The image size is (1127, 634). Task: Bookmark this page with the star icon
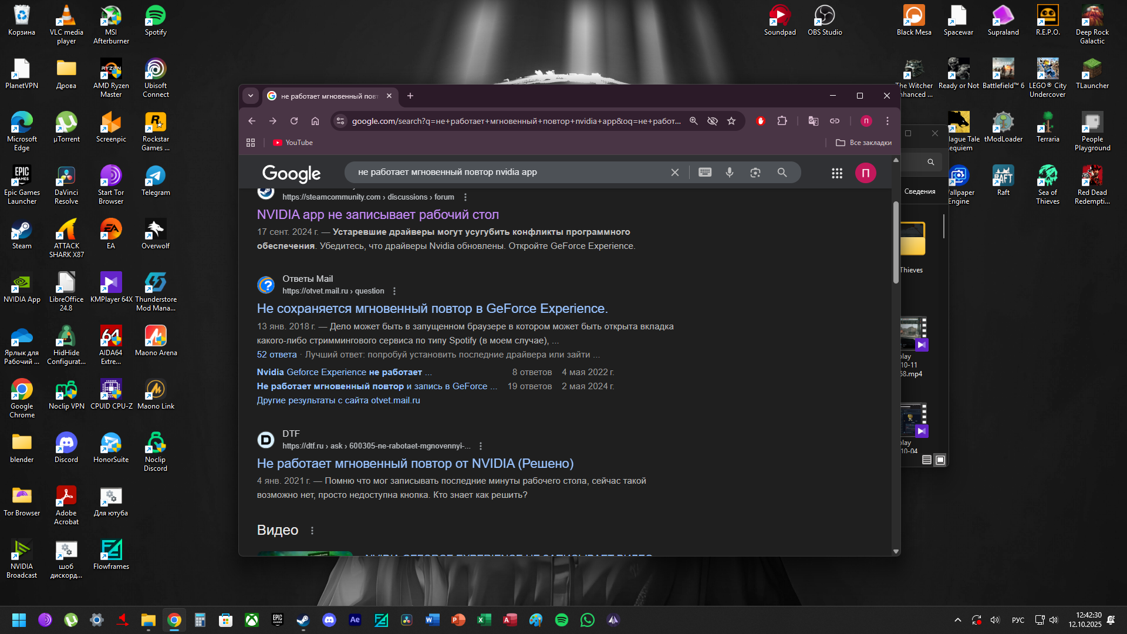click(x=731, y=121)
